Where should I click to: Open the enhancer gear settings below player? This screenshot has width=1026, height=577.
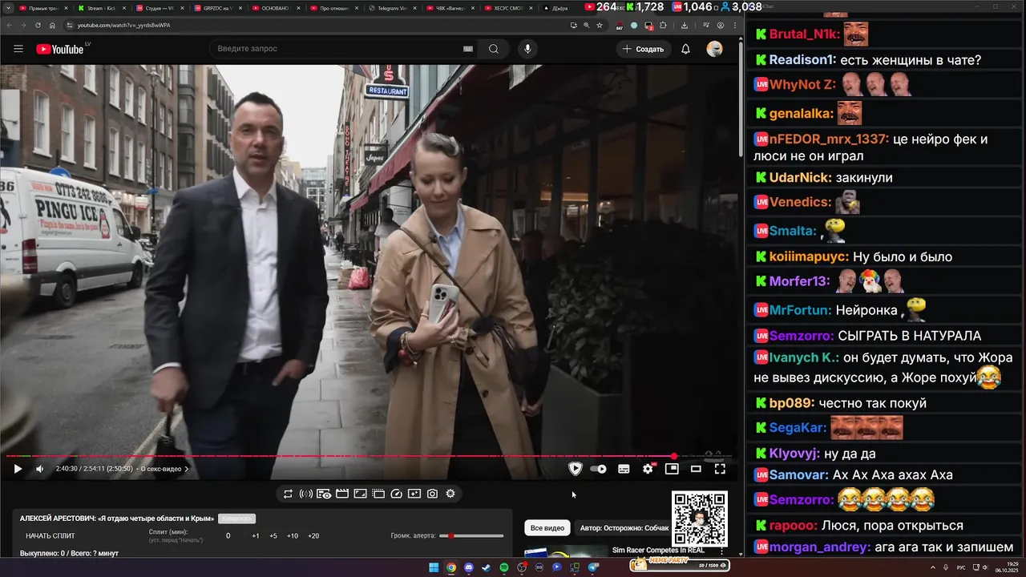pos(450,494)
